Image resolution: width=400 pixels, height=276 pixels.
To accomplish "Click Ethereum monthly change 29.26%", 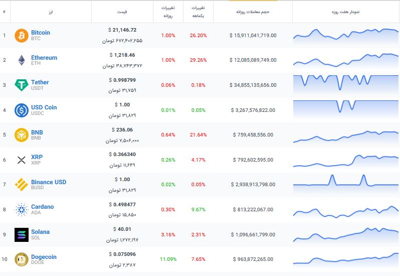I will click(x=198, y=60).
